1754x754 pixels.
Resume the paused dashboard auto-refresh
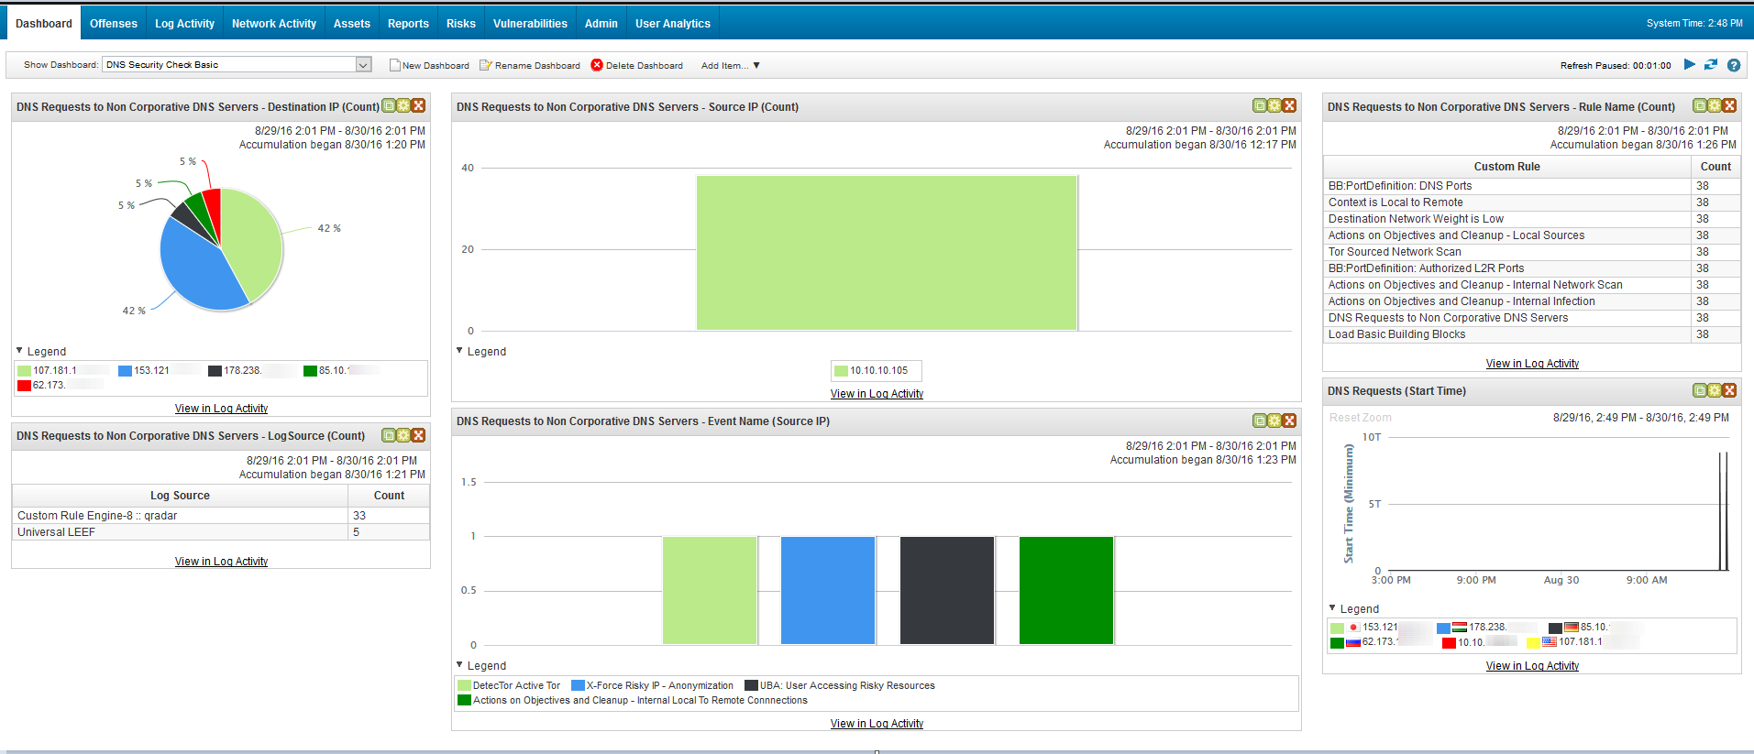pyautogui.click(x=1689, y=65)
